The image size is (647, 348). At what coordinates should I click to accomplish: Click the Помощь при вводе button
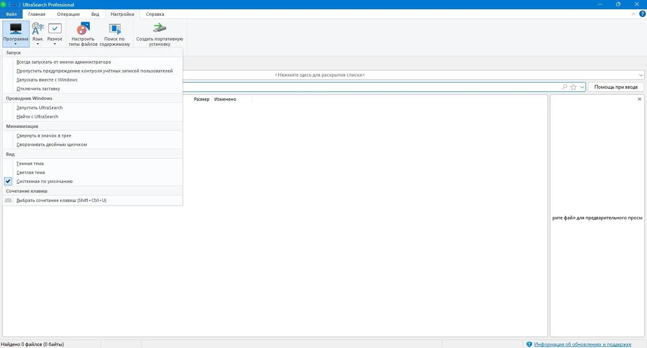(x=616, y=87)
